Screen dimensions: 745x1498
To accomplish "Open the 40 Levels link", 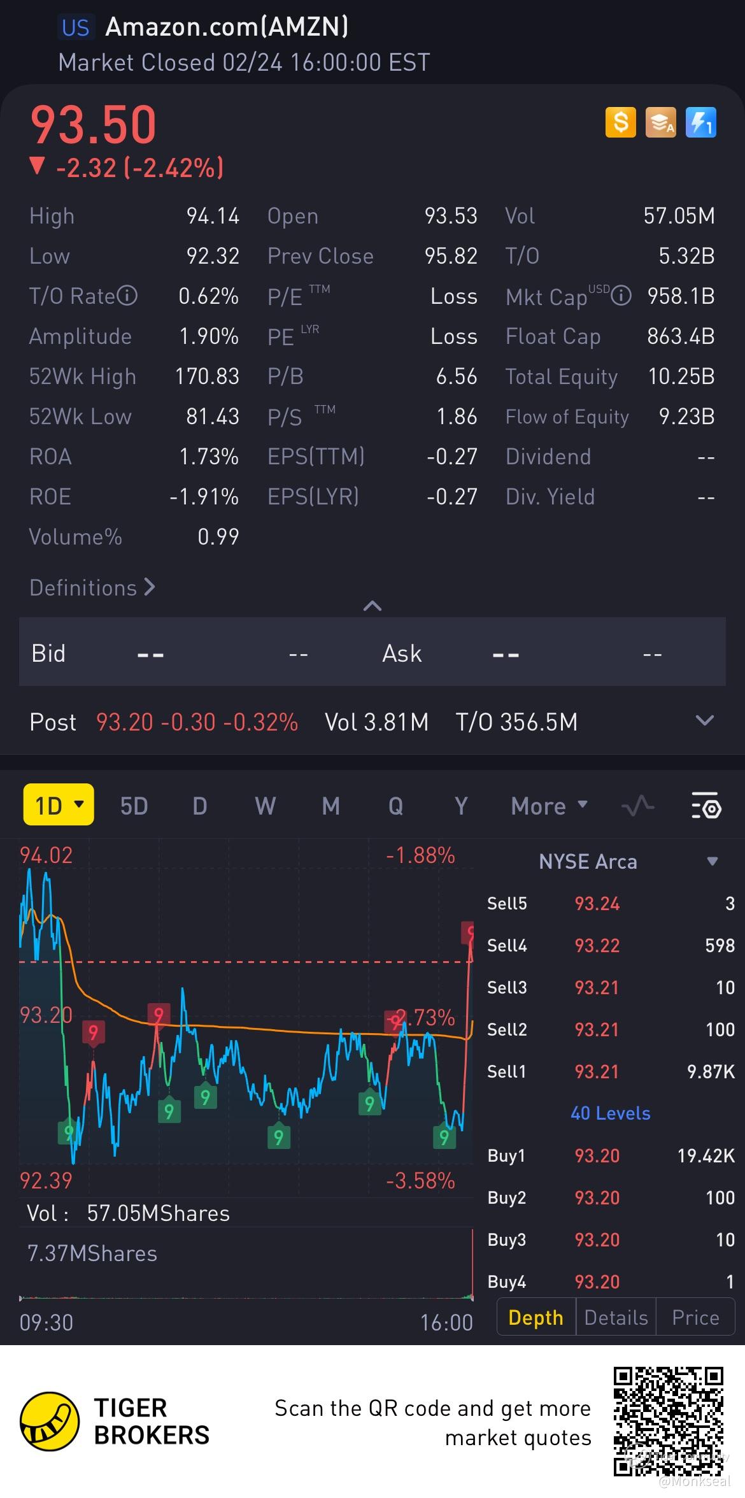I will point(611,1113).
